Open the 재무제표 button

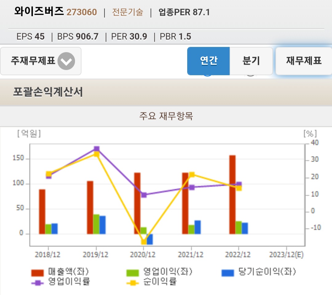(304, 61)
